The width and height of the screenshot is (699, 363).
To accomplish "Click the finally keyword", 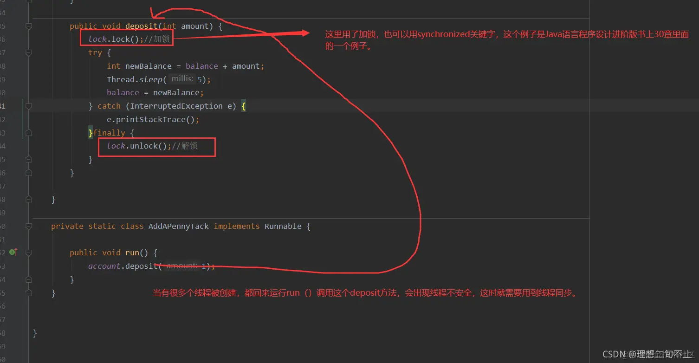I will [109, 133].
